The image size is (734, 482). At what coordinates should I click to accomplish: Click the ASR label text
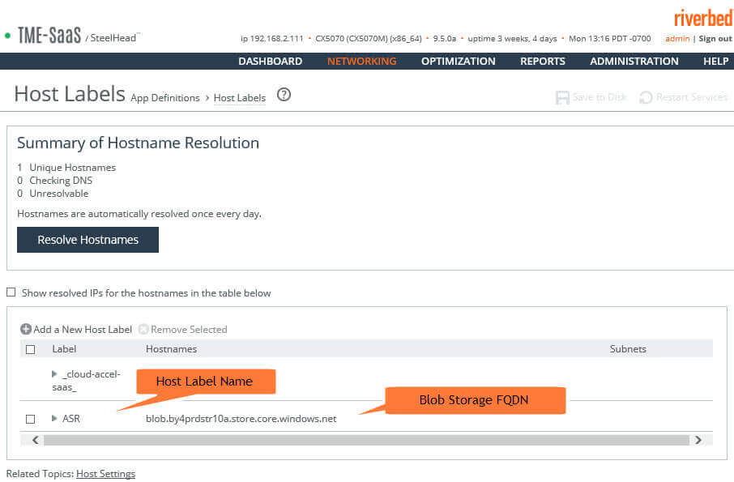click(71, 418)
